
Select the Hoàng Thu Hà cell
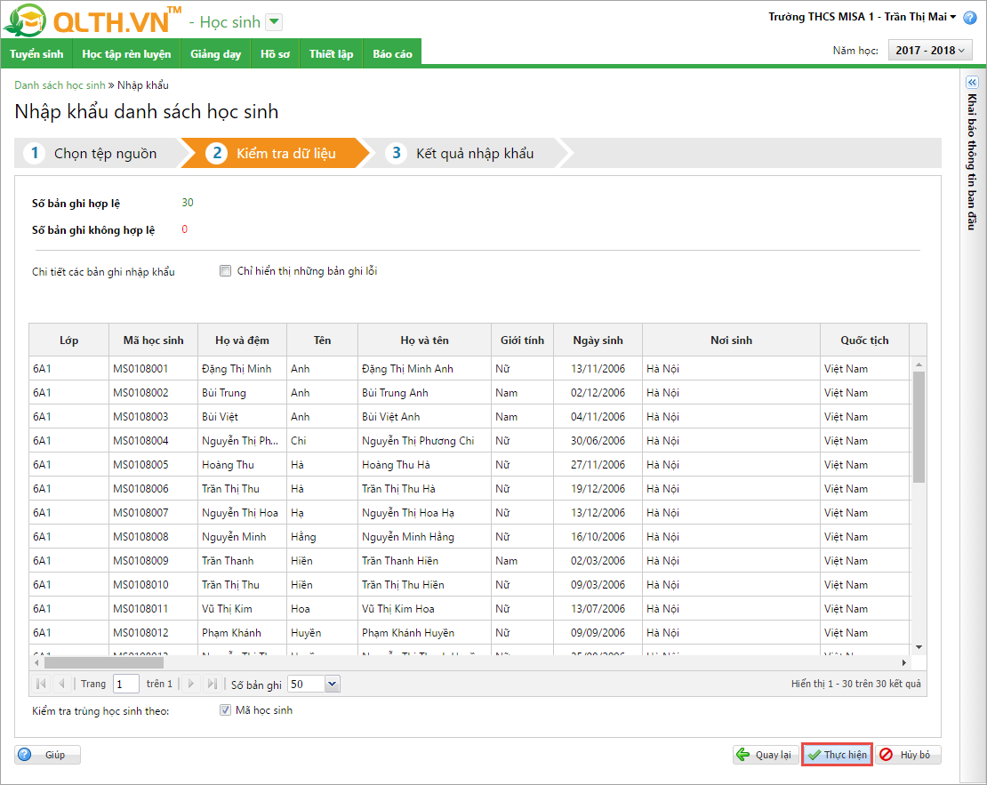(424, 465)
